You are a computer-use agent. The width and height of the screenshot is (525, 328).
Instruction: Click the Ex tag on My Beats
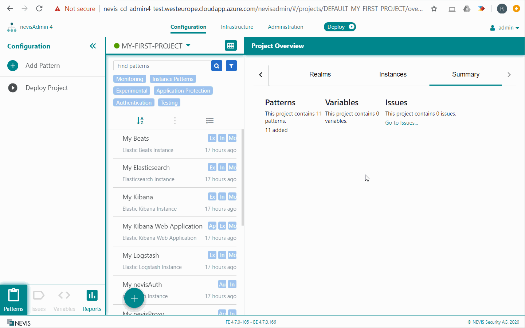[x=212, y=138]
